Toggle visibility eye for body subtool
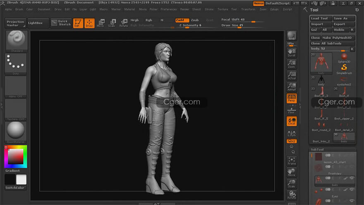Image resolution: width=364 pixels, height=205 pixels. click(352, 178)
